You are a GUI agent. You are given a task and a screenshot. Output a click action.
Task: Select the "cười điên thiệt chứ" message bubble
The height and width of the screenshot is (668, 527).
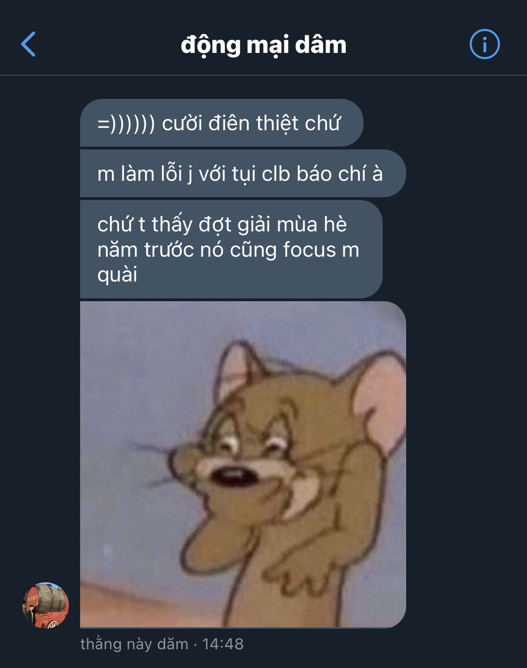pyautogui.click(x=222, y=123)
